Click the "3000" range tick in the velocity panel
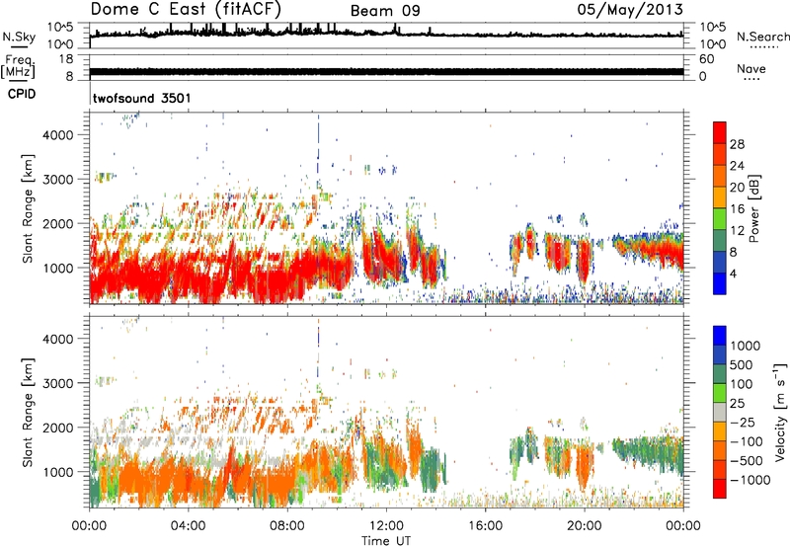The width and height of the screenshot is (790, 547). pyautogui.click(x=58, y=383)
